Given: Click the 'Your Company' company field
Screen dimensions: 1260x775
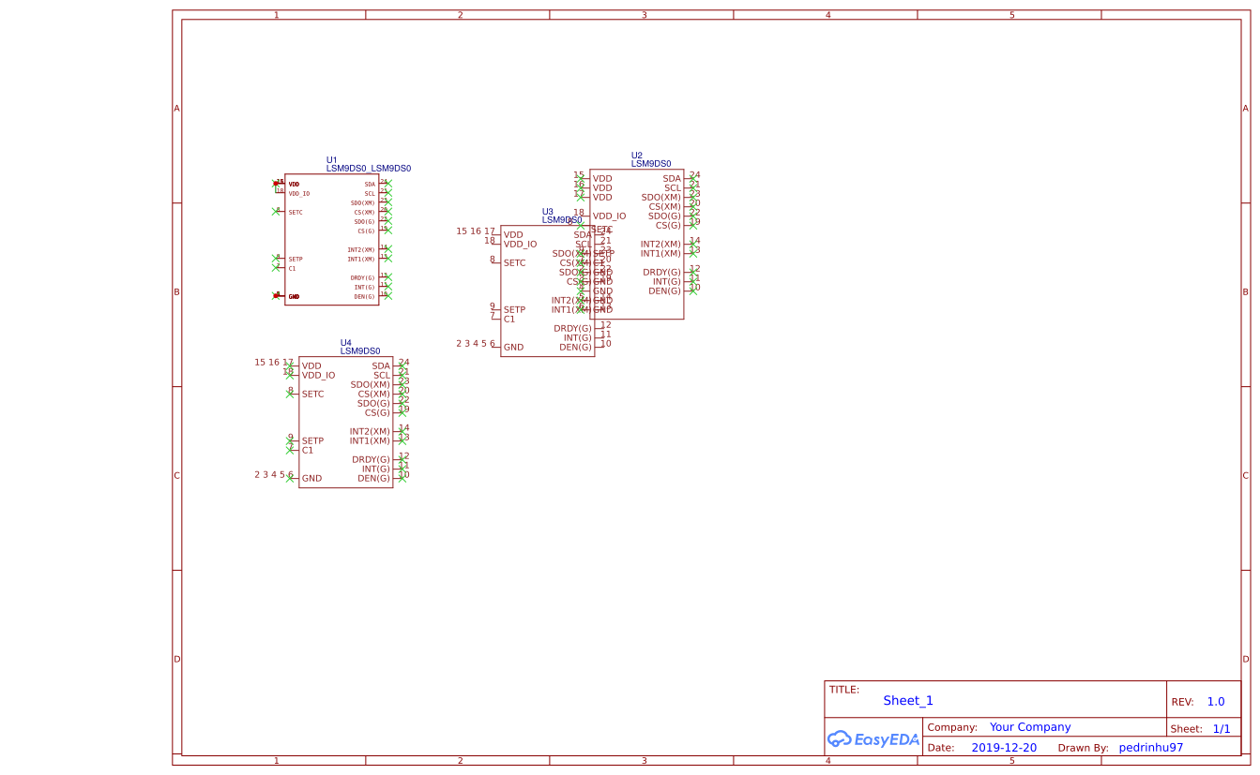Looking at the screenshot, I should click(1029, 727).
